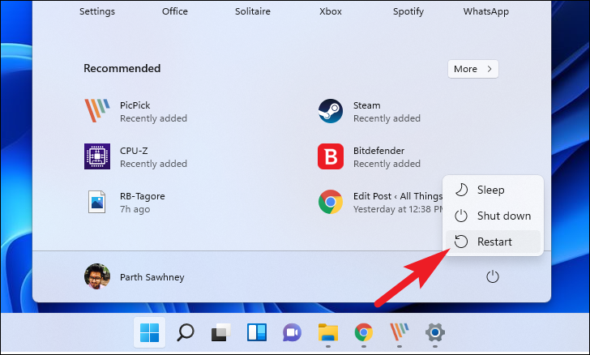
Task: Click the 'Yesterday at 12:38 PM' timestamp
Action: (x=398, y=209)
